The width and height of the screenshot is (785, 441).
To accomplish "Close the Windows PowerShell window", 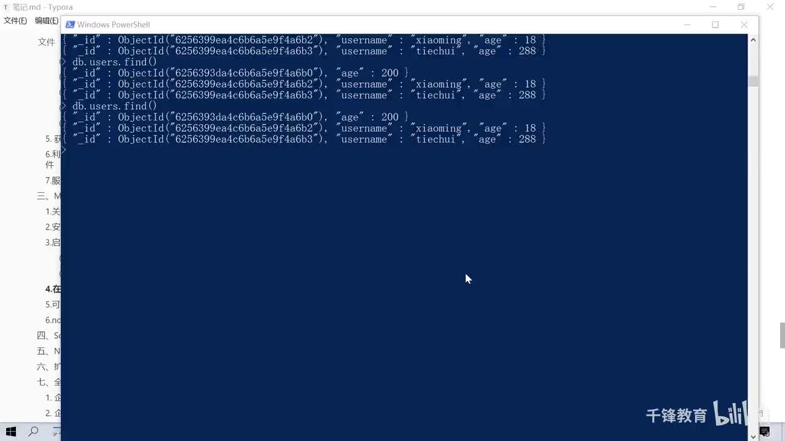I will [744, 24].
